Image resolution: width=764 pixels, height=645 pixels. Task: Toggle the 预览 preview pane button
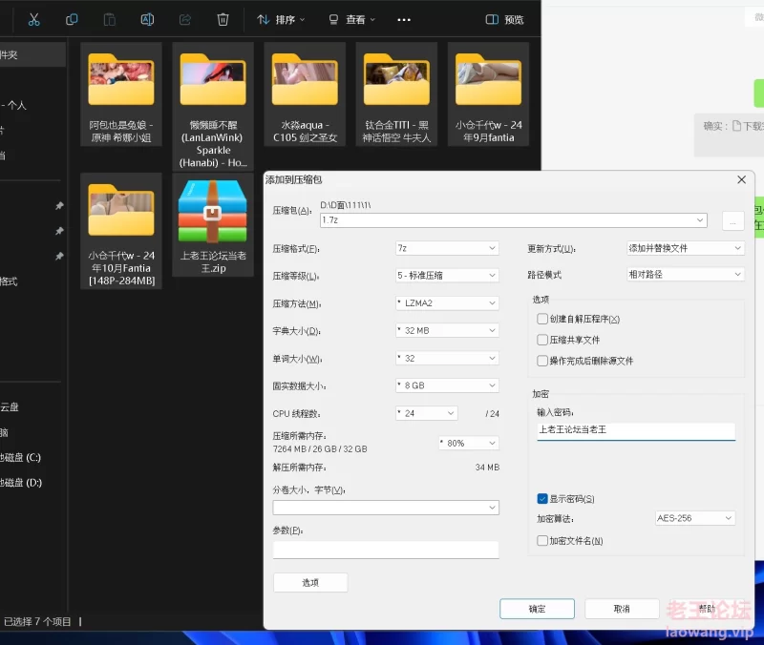(504, 19)
